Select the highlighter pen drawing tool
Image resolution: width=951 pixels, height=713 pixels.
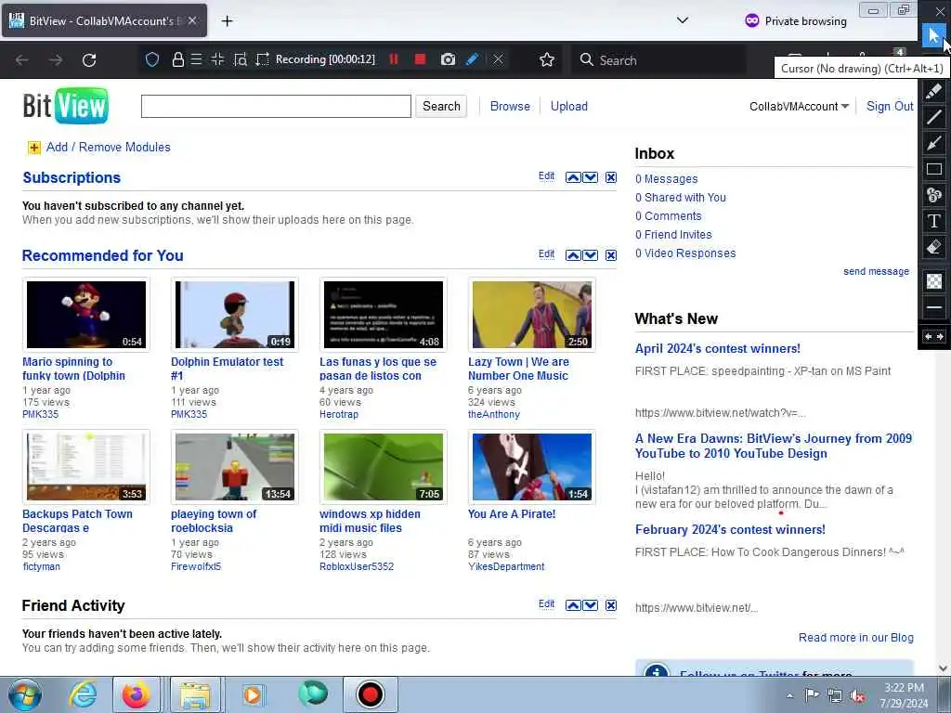click(934, 91)
